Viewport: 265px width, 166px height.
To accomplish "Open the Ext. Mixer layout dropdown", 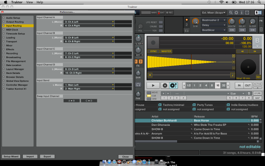I will tap(214, 12).
